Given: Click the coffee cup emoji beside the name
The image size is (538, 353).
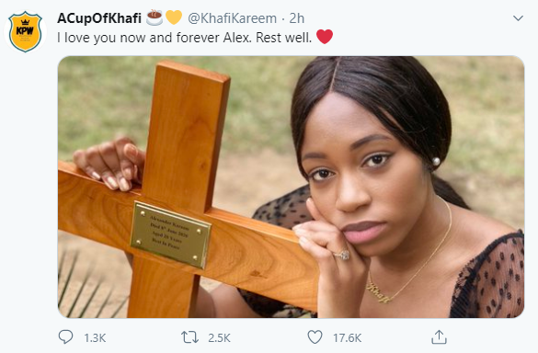Looking at the screenshot, I should pos(155,17).
